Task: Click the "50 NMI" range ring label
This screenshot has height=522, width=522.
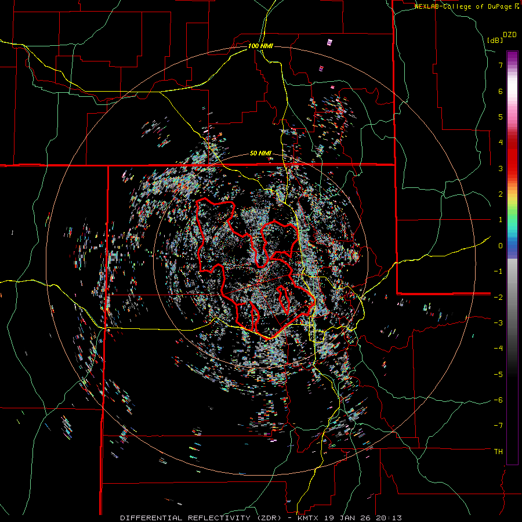Action: point(260,154)
